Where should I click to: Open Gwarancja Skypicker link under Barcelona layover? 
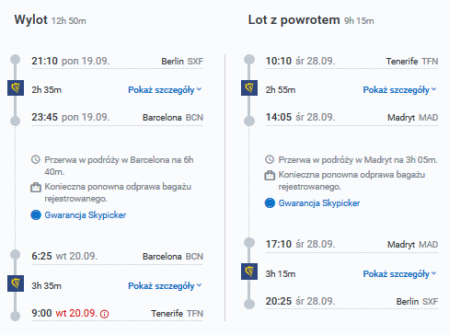(x=86, y=215)
